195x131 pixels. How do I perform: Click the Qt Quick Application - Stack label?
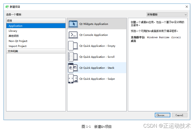click(x=97, y=68)
